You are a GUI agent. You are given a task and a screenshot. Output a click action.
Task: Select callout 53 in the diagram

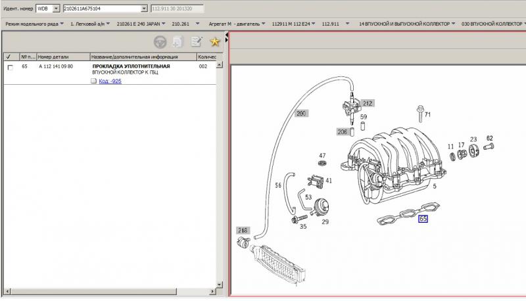coord(308,197)
